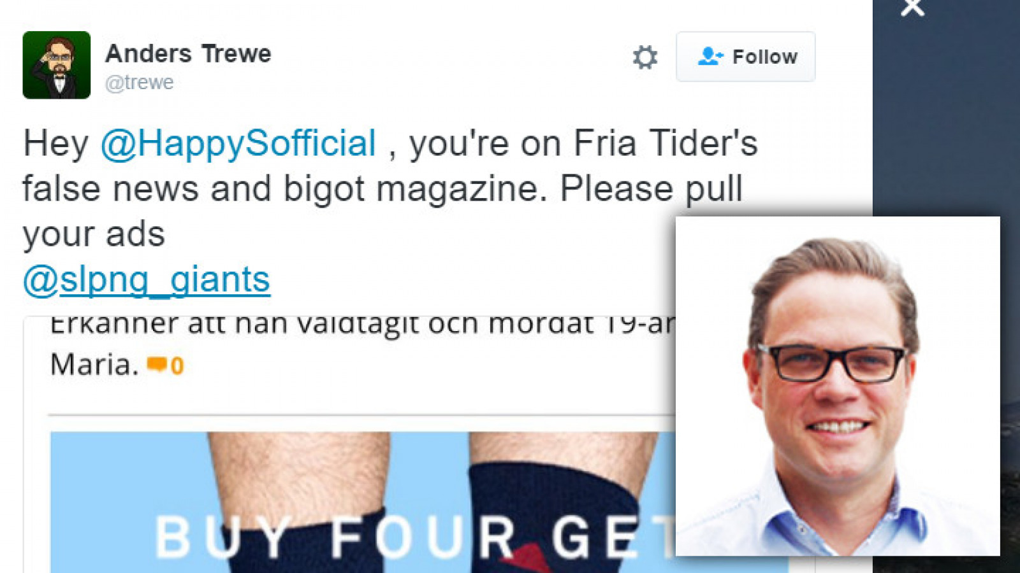Close the overlay with X icon
This screenshot has width=1020, height=573.
(912, 8)
